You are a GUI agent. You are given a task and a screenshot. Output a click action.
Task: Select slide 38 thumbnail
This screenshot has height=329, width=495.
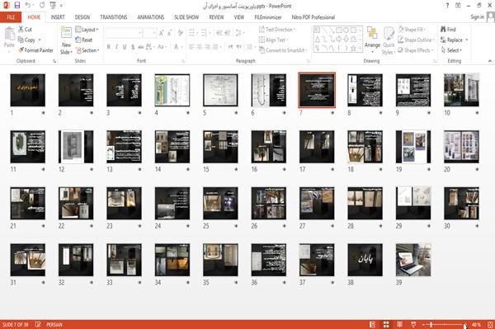coord(365,260)
